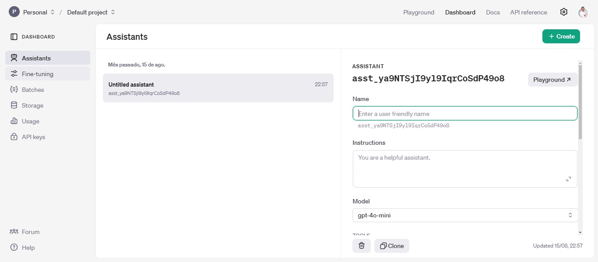Select Fine-tuning in the sidebar
Image resolution: width=598 pixels, height=262 pixels.
[48, 74]
